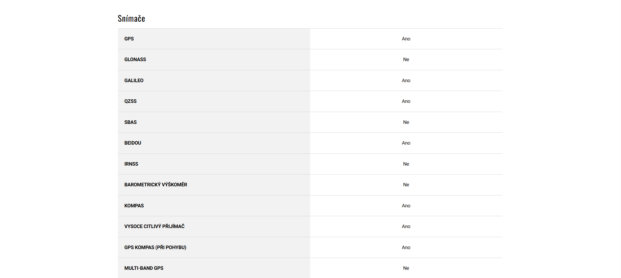Select the GALILEO label
The width and height of the screenshot is (621, 278).
pos(134,81)
